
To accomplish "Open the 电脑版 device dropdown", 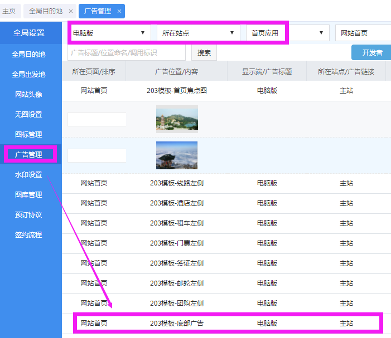I will 109,33.
